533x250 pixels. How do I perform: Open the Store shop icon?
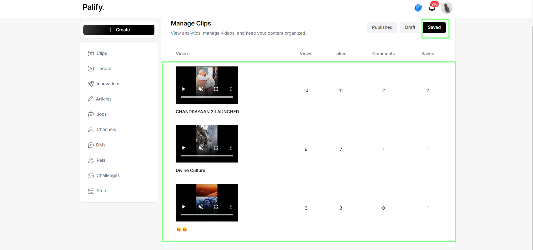click(91, 191)
